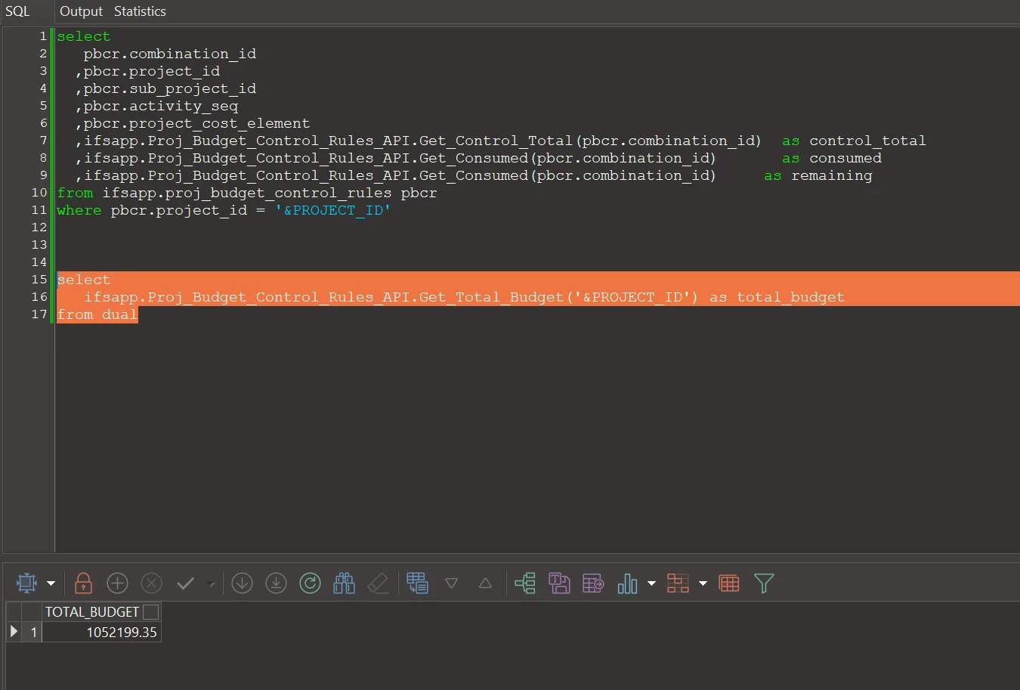
Task: Click '&PROJECT_ID' string on line 11
Action: pyautogui.click(x=333, y=210)
